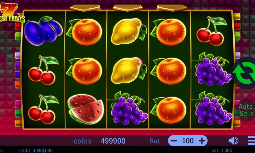Select the yellow payline marker at top right
Image resolution: width=255 pixels, height=153 pixels.
click(x=237, y=17)
